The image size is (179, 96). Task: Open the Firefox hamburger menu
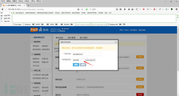(176, 9)
